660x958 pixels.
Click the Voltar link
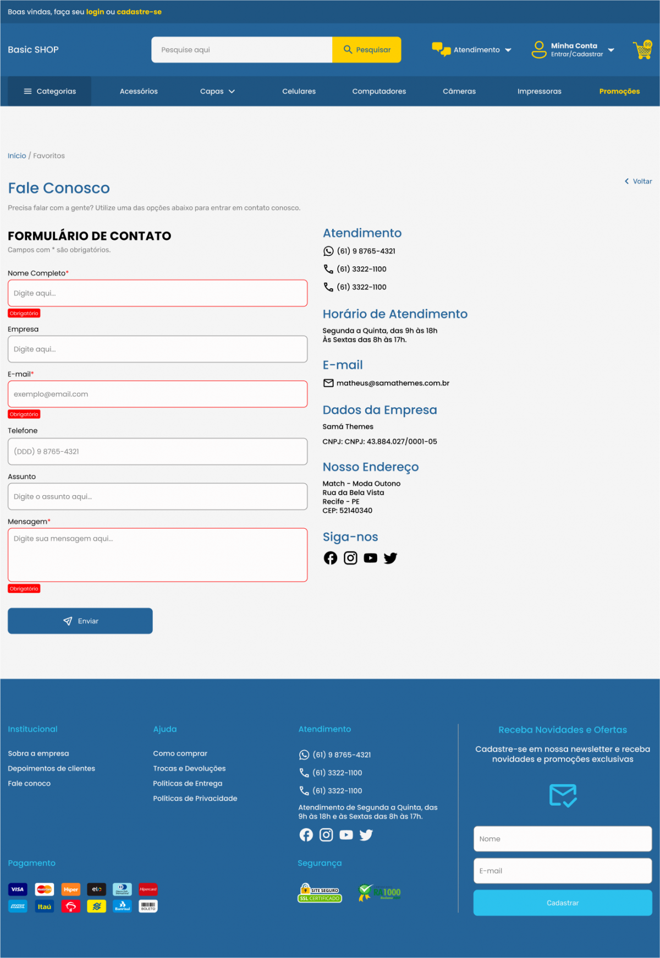(x=638, y=181)
